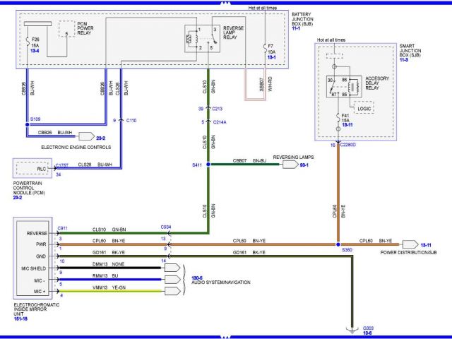Click the bottom page navigation arrows
The image size is (452, 339).
pos(226,336)
